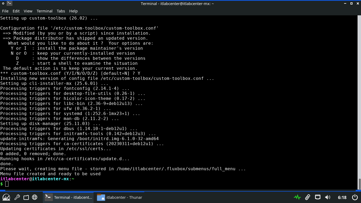361x203 pixels.
Task: Click the terminal vertical scrollbar handle
Action: (x=359, y=184)
